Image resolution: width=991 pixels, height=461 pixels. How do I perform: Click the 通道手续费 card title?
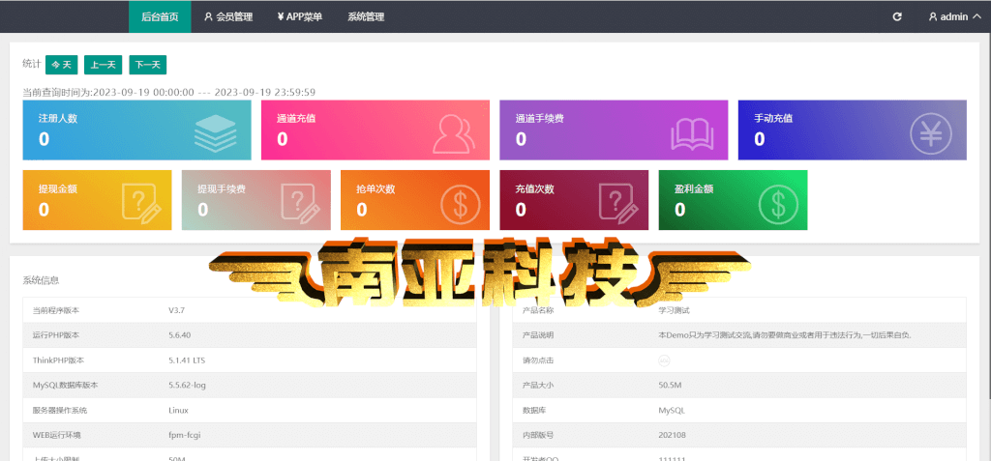[x=540, y=118]
